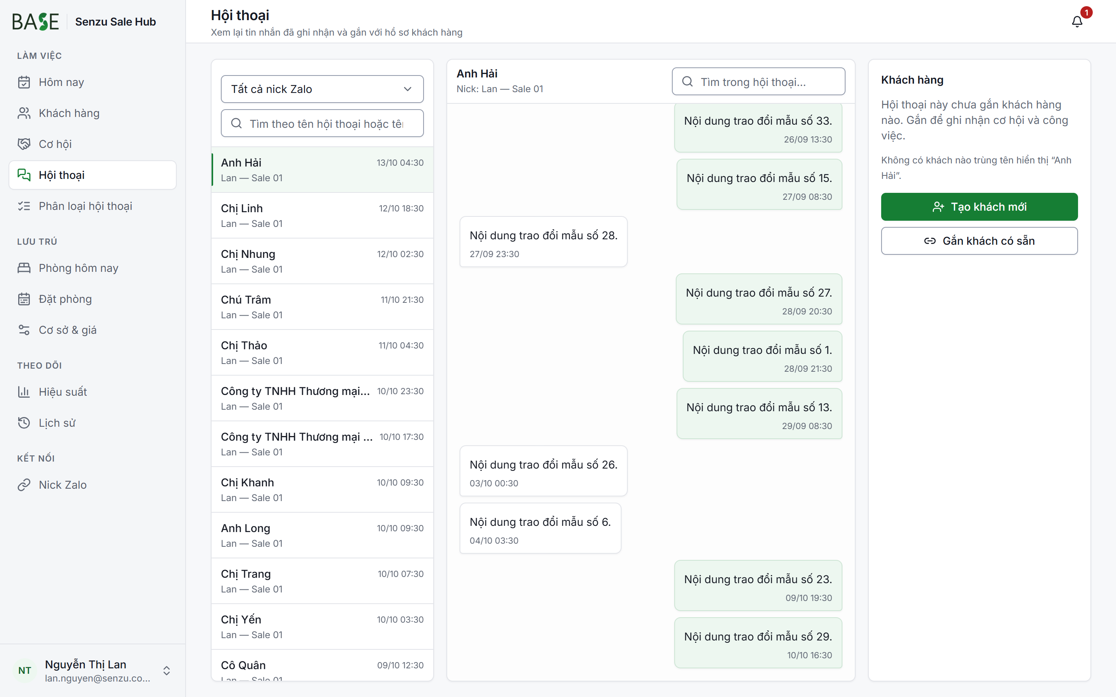
Task: Open the Chị Thảo conversation
Action: point(322,352)
